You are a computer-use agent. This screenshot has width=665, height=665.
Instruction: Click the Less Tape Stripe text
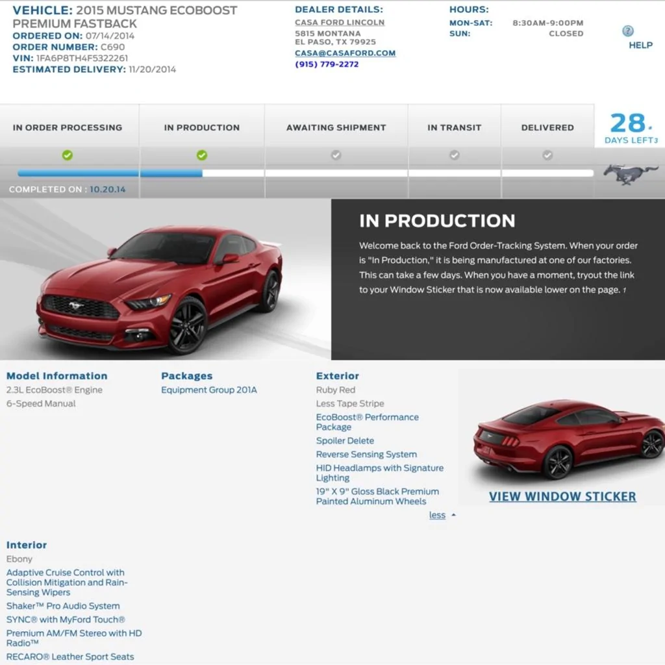(x=350, y=403)
